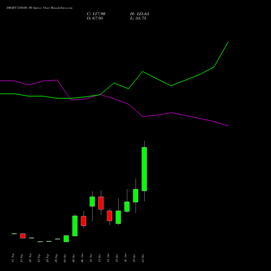The height and width of the screenshot is (271, 271).
Task: Select the 21 Oct date label
Action: [x=143, y=258]
